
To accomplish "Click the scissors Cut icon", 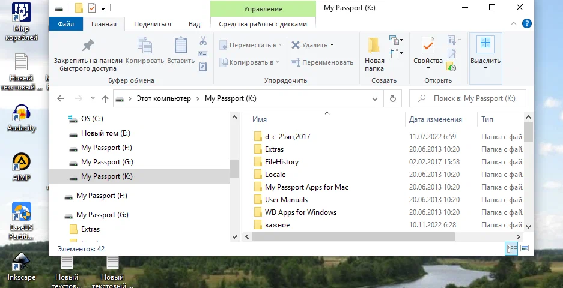I will tap(203, 40).
